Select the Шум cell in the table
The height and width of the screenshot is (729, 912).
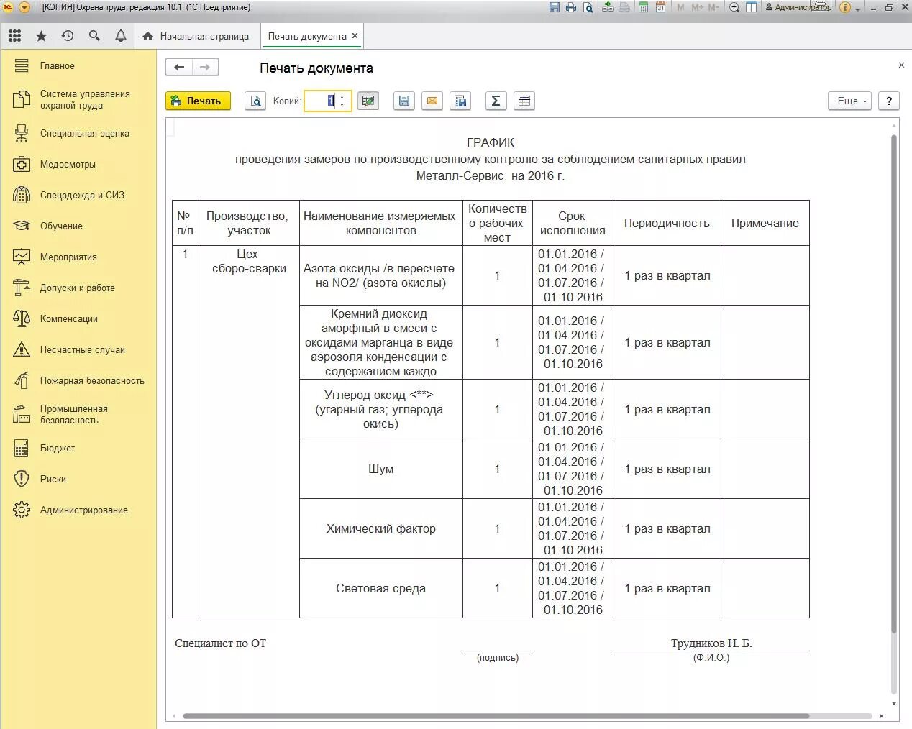click(x=381, y=469)
